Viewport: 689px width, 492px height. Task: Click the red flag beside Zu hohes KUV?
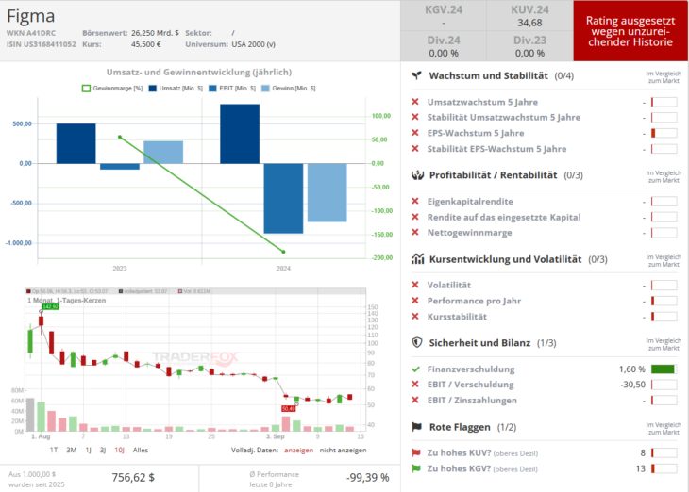point(415,452)
